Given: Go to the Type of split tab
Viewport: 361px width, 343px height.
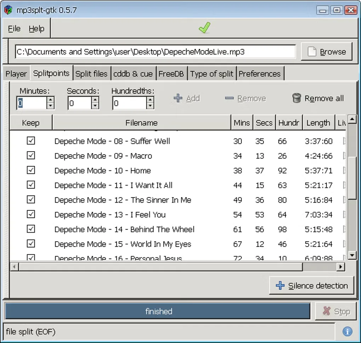Looking at the screenshot, I should pyautogui.click(x=212, y=74).
